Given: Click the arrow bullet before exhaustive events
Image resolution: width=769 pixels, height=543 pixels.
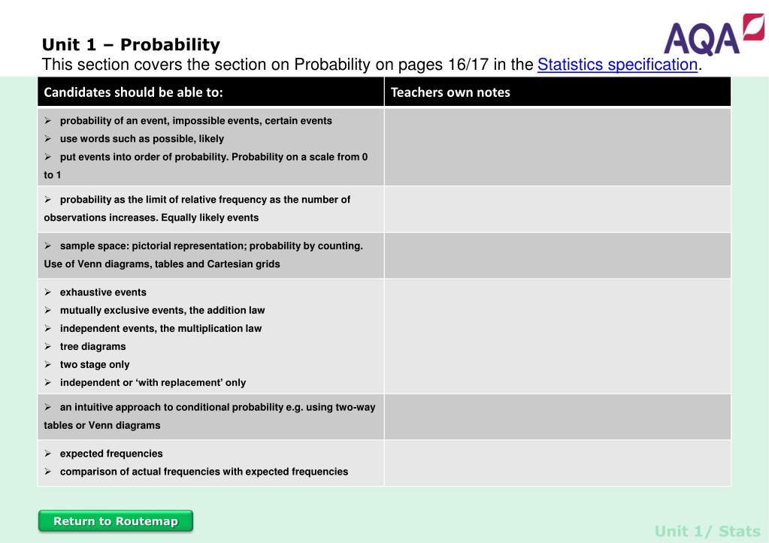Looking at the screenshot, I should click(47, 292).
